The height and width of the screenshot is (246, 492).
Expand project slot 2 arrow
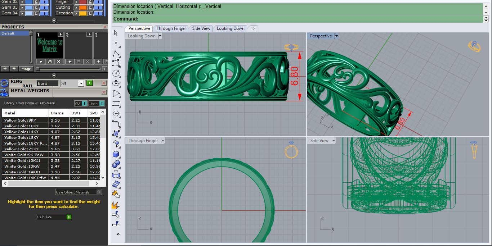tap(89, 35)
